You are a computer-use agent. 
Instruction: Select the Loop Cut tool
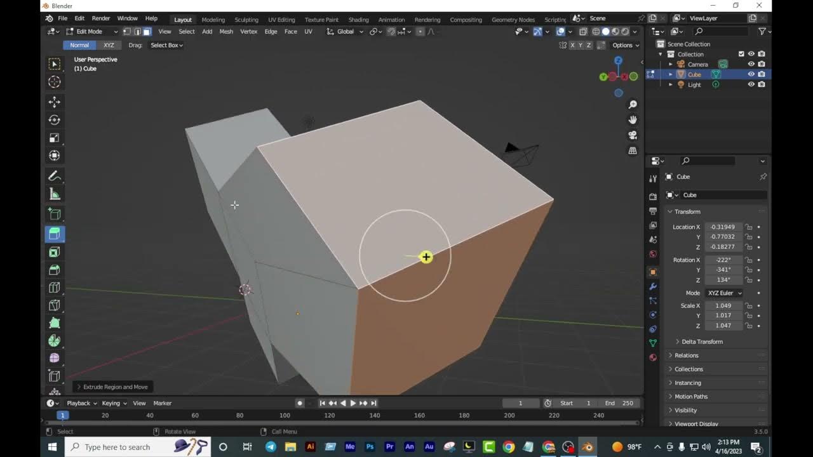click(55, 288)
